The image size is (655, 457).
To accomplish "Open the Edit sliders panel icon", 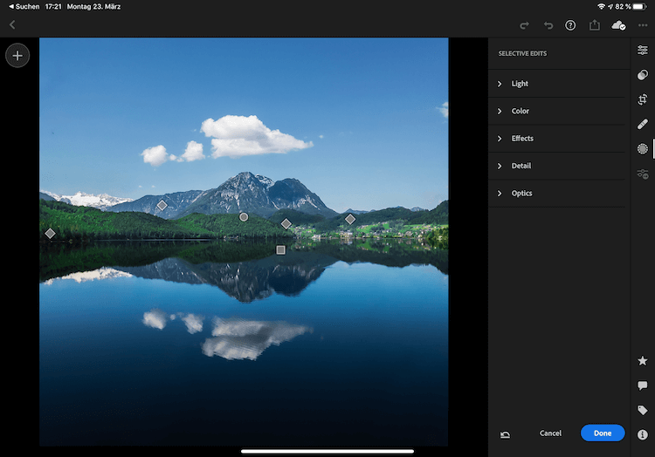I will point(643,50).
